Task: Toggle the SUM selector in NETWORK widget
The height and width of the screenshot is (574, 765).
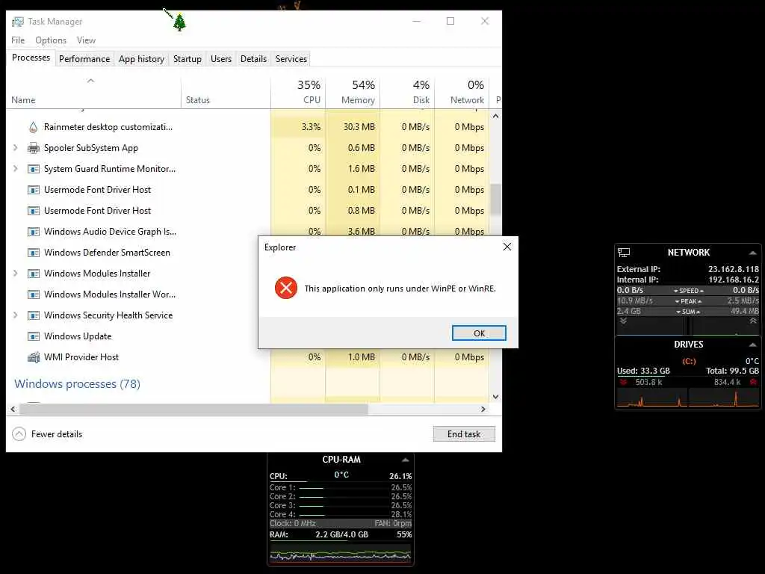Action: [688, 312]
